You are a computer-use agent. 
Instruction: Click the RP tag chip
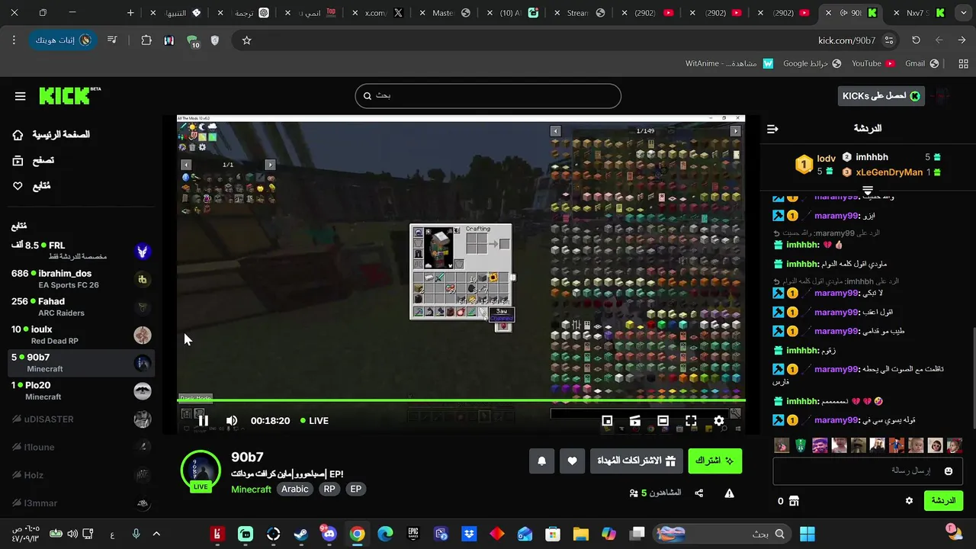pos(329,489)
